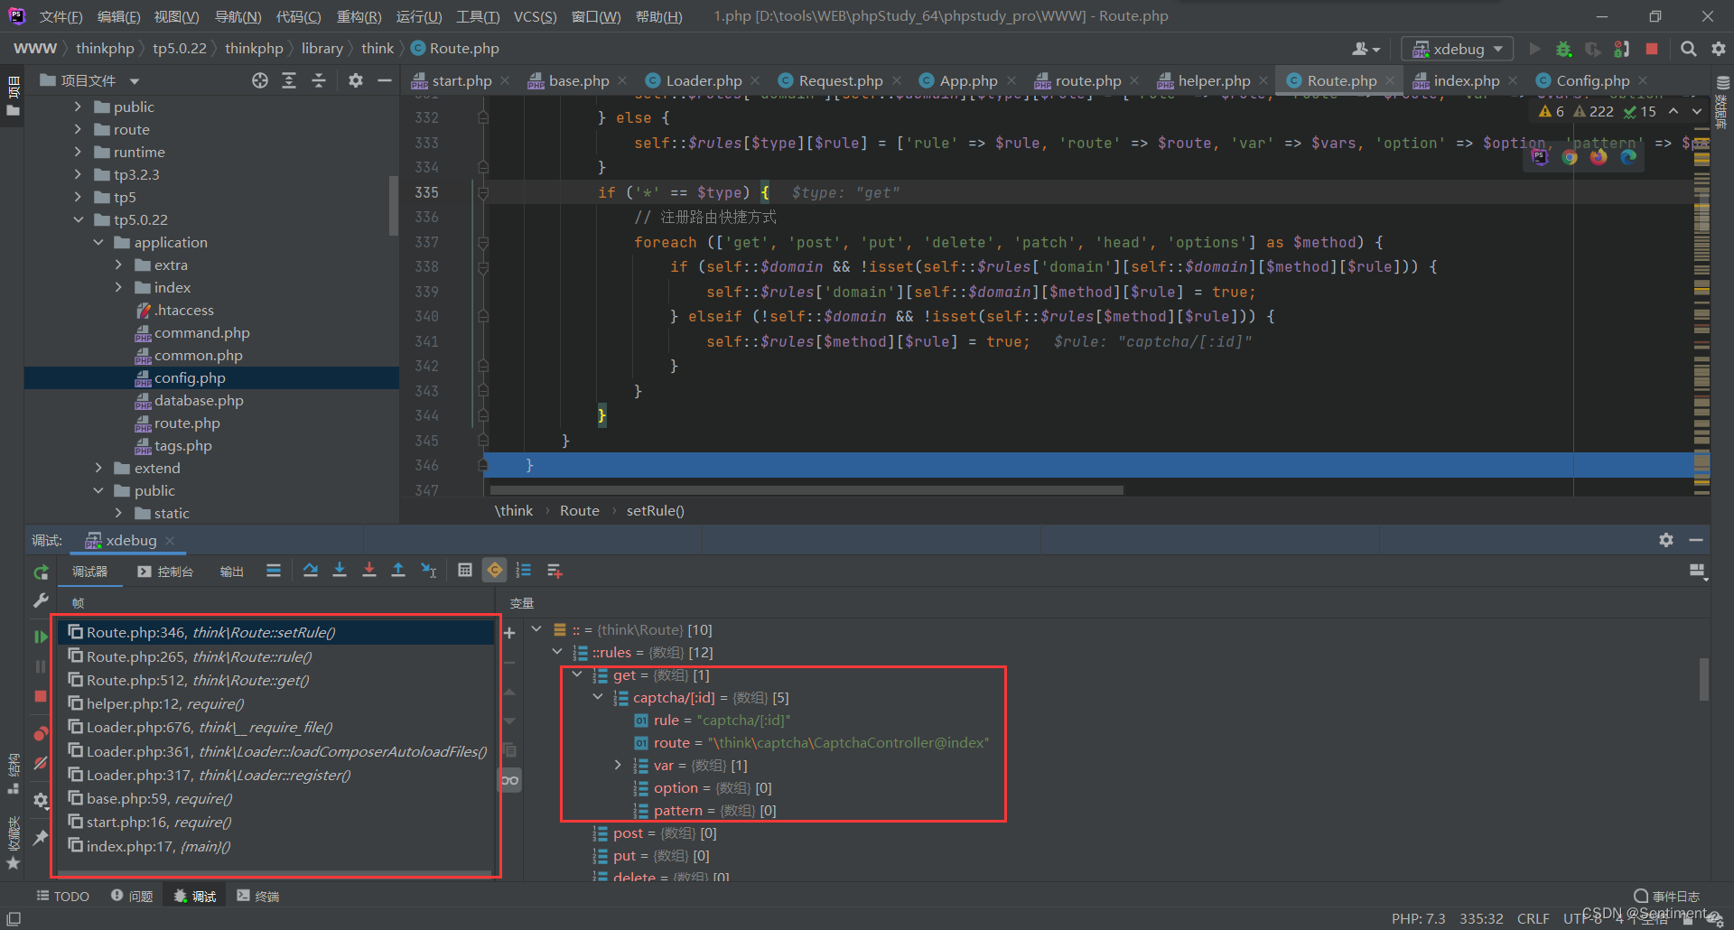This screenshot has height=930, width=1734.
Task: Toggle listening for PHP debug connections
Action: coord(1622,49)
